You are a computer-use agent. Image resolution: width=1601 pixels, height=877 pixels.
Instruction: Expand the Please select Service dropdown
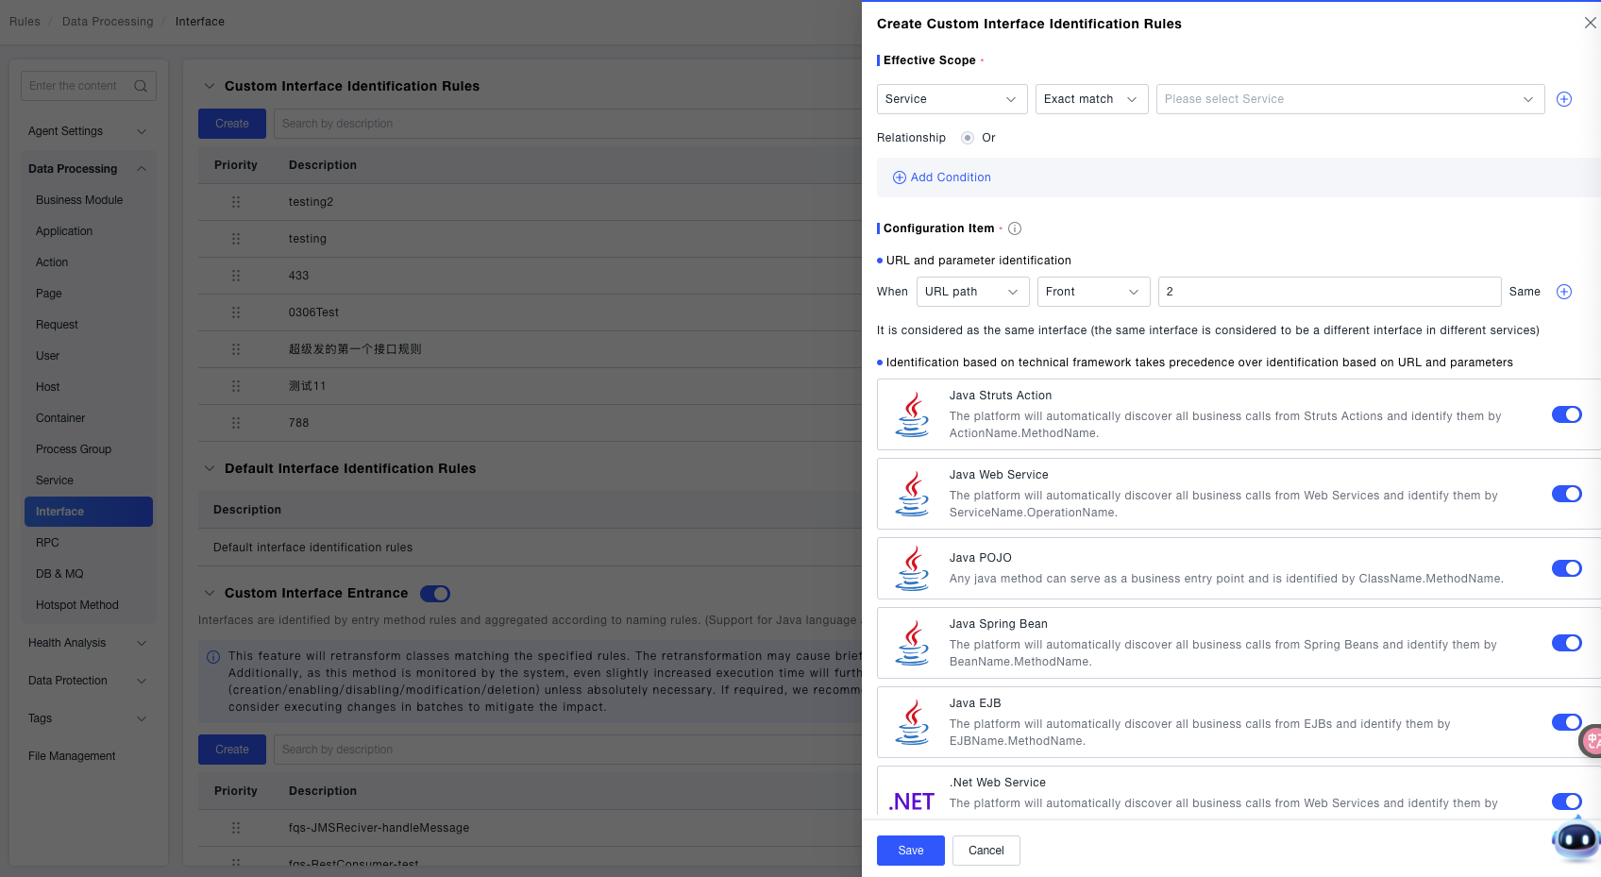click(x=1349, y=99)
